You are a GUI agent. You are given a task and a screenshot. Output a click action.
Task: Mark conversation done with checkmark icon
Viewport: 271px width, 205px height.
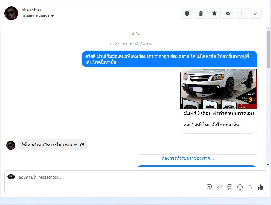(256, 13)
